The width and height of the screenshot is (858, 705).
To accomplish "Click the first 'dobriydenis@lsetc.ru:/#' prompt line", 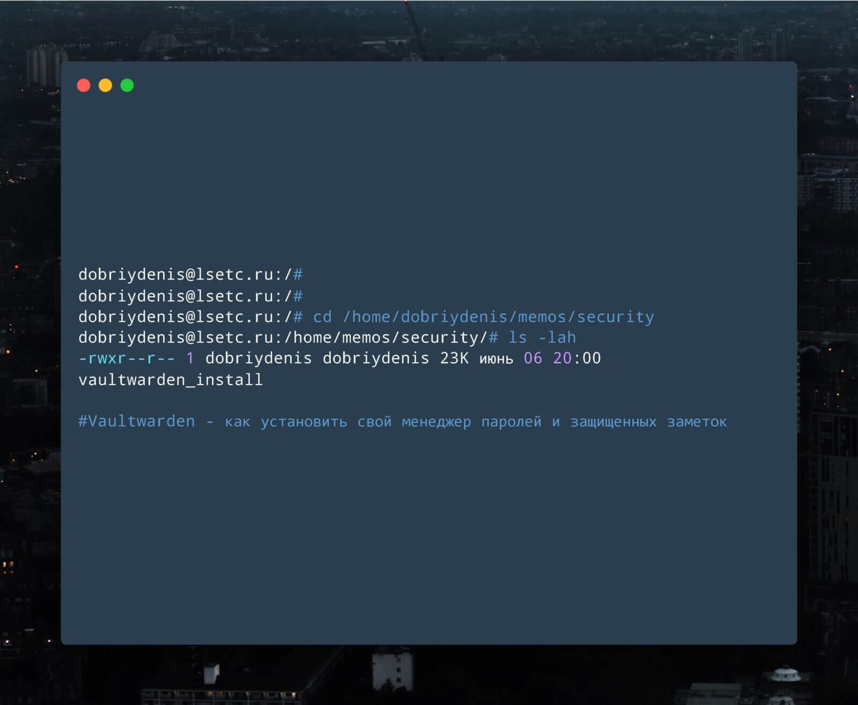I will point(190,275).
